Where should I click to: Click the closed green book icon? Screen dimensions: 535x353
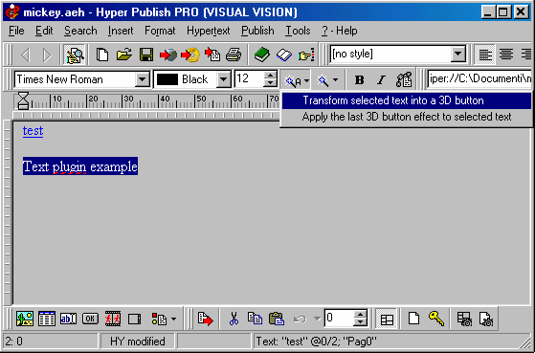pos(261,55)
